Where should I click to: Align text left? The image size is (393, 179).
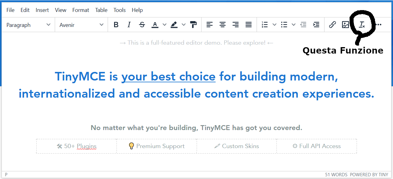coord(209,25)
